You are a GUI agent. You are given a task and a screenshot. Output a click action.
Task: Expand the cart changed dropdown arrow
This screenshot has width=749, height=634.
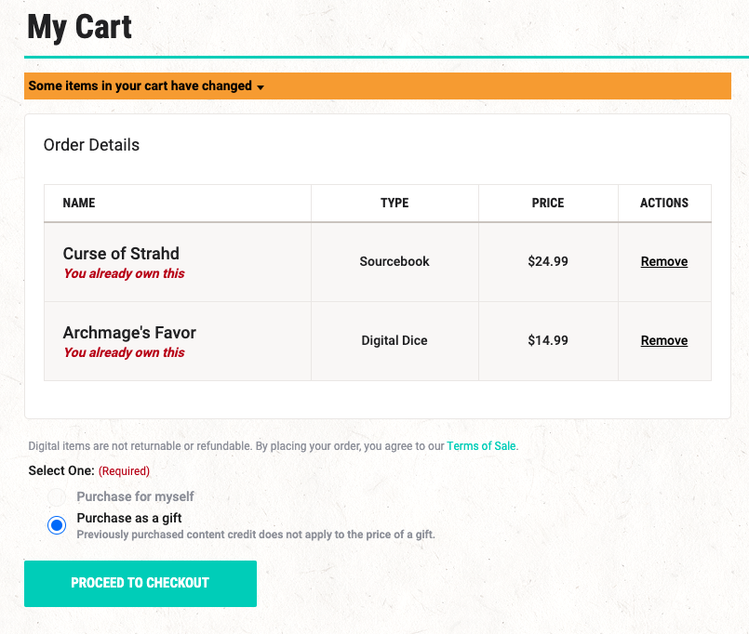click(x=261, y=87)
